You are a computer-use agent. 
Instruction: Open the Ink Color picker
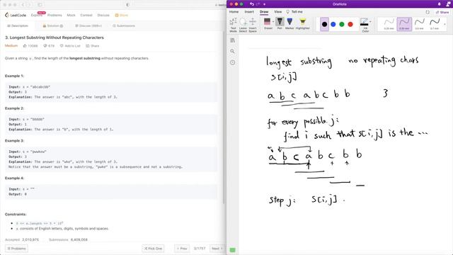[x=365, y=25]
